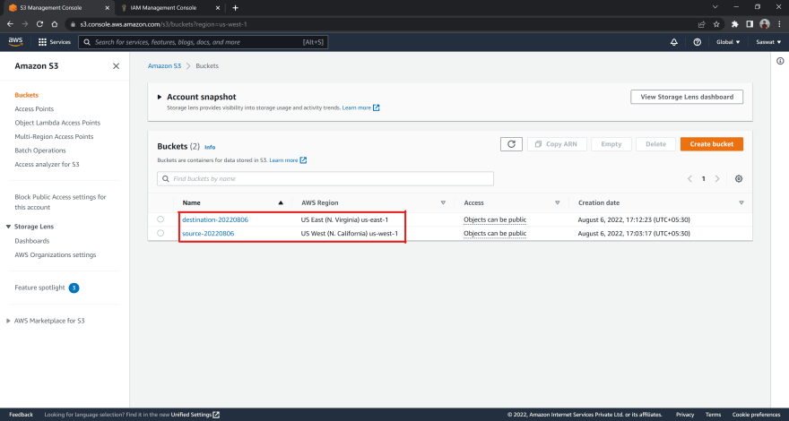Screen dimensions: 789x421
Task: Open Buckets in the sidebar
Action: (x=27, y=95)
